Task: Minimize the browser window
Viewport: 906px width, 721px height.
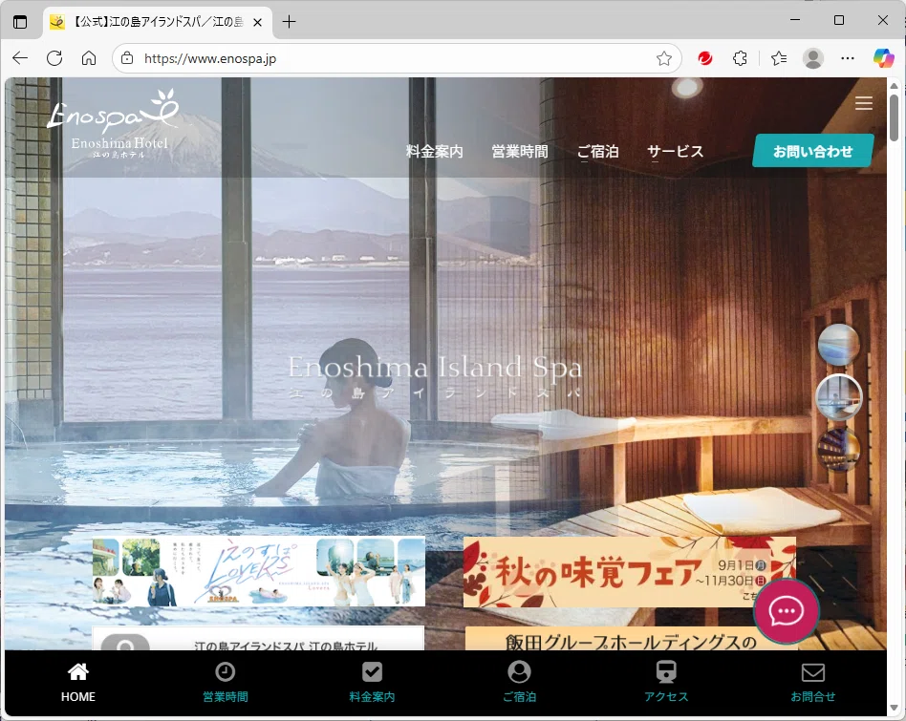Action: point(795,20)
